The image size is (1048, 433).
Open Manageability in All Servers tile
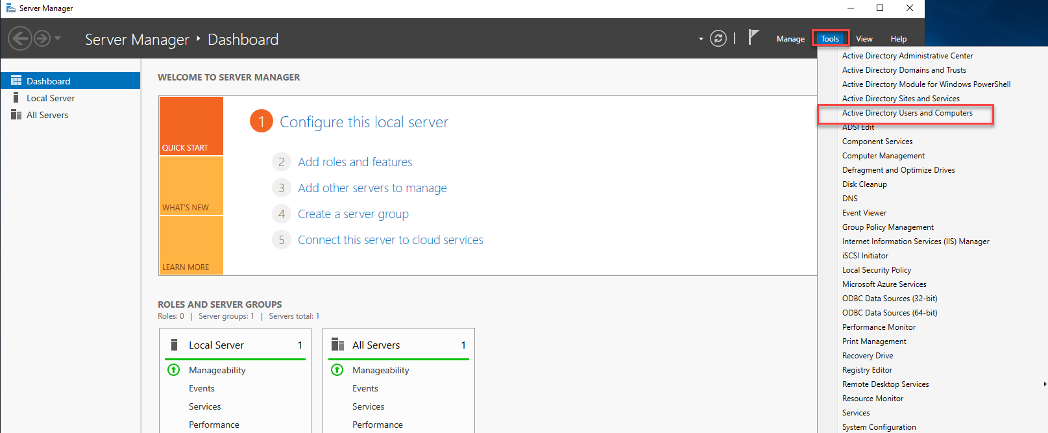coord(381,370)
